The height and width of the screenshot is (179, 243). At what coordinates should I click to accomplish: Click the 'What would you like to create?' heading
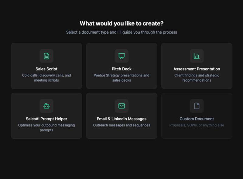(x=122, y=23)
